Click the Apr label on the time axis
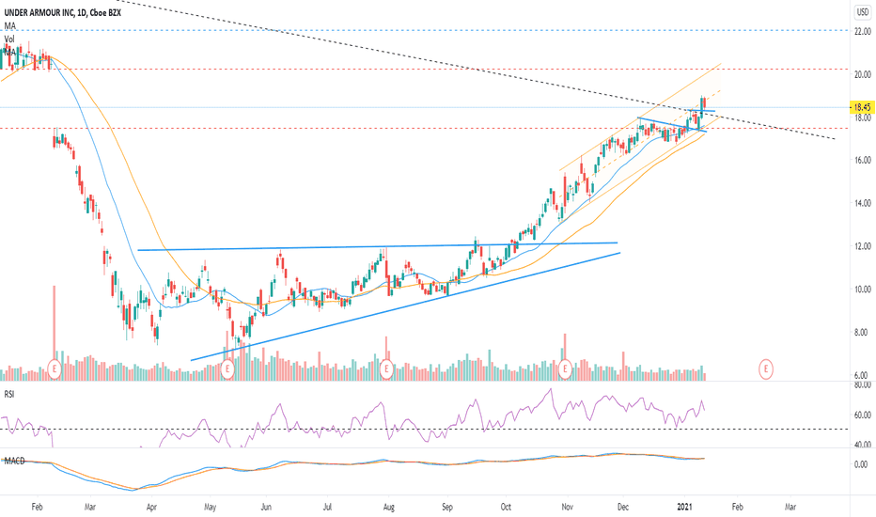This screenshot has height=517, width=876. [151, 507]
